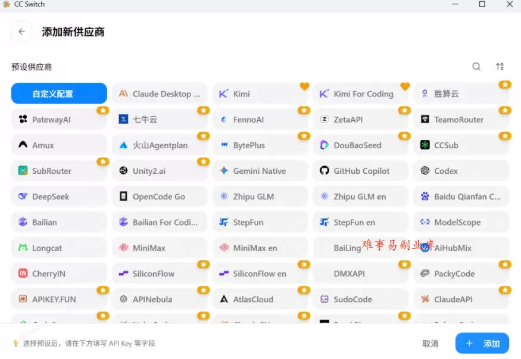The image size is (521, 359).
Task: Choose the Bailian preset
Action: 59,222
